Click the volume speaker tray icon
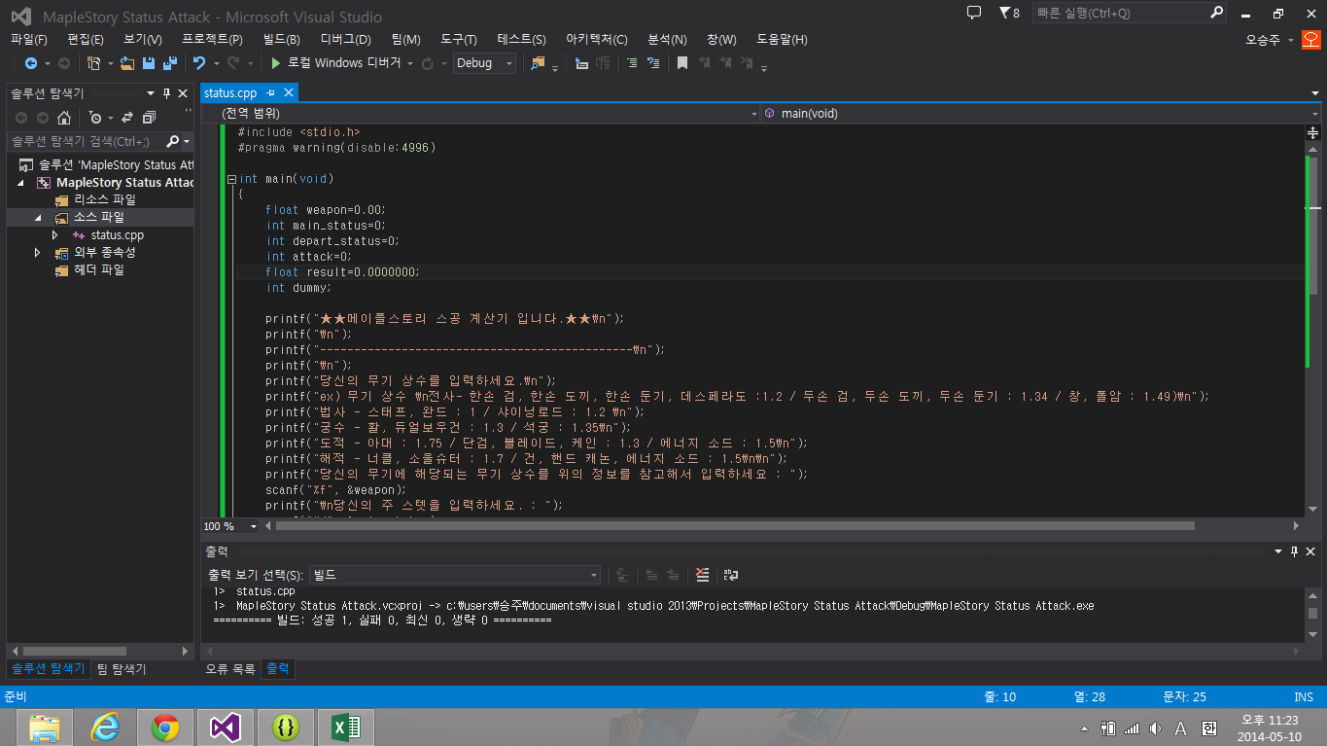The height and width of the screenshot is (746, 1327). 1155,728
